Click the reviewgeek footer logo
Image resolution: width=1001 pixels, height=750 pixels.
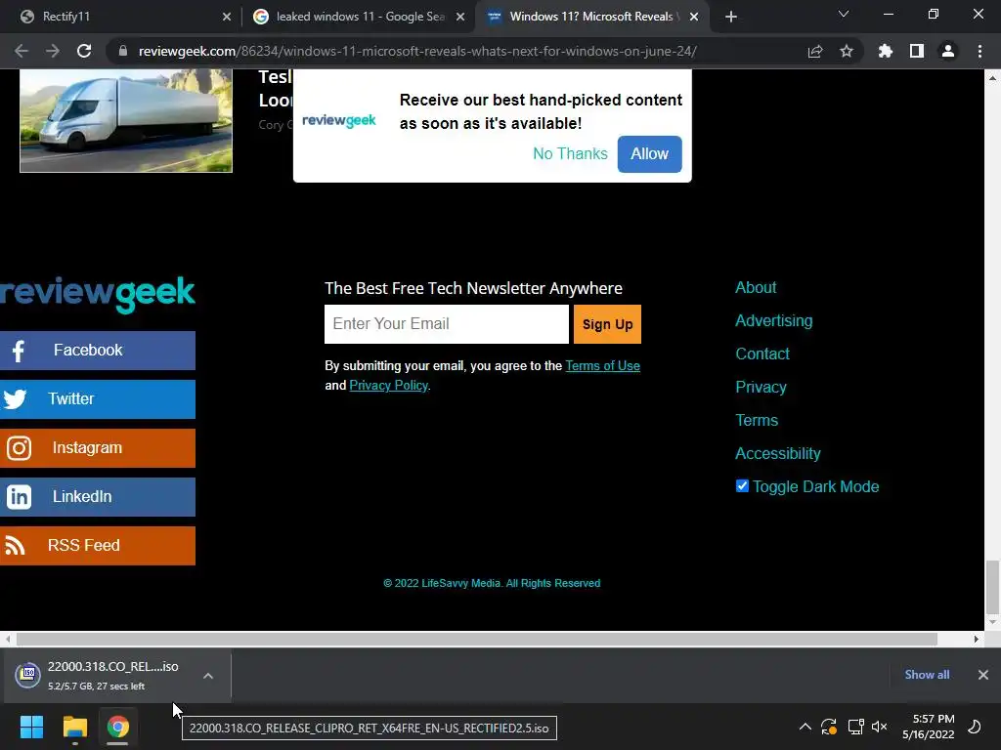coord(98,294)
